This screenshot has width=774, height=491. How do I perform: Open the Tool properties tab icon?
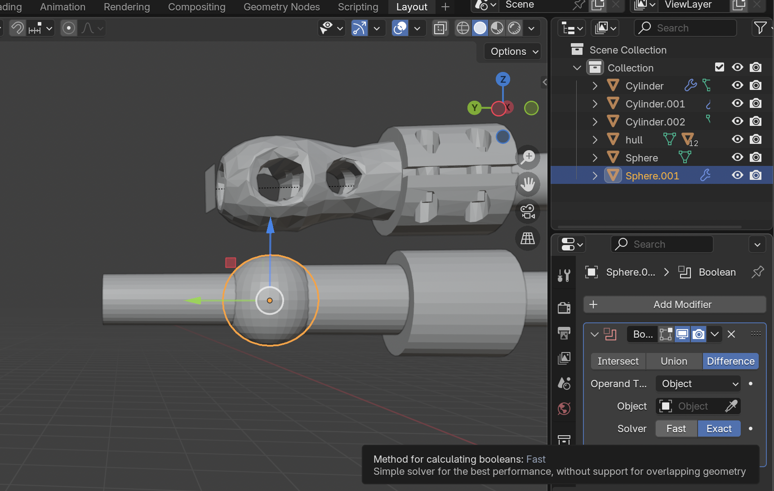[x=564, y=275]
